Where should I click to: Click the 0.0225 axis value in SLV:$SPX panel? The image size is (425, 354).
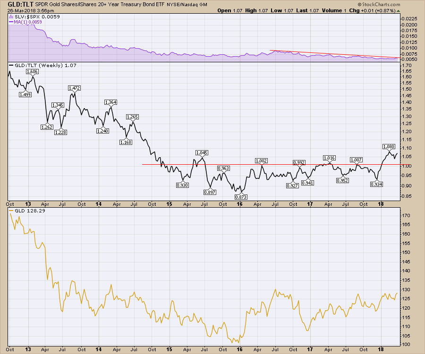click(x=409, y=19)
